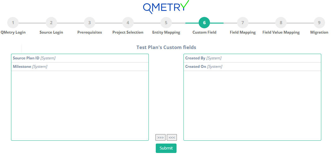Open the Source Login step label
Screen dimensions: 332x158
pyautogui.click(x=51, y=32)
